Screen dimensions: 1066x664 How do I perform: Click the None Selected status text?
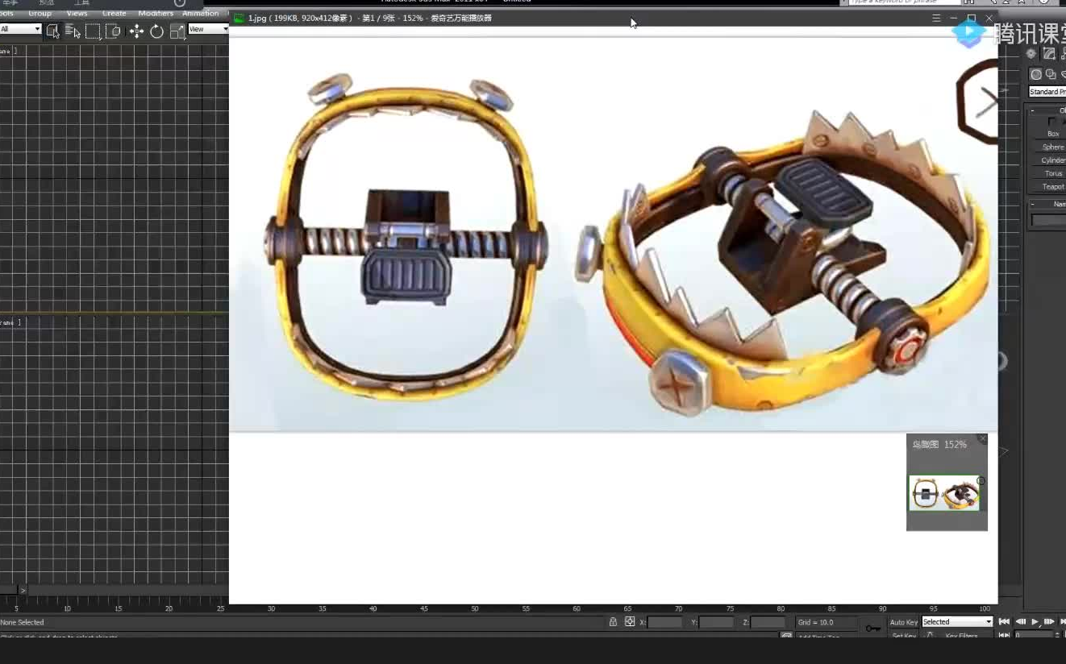[23, 622]
